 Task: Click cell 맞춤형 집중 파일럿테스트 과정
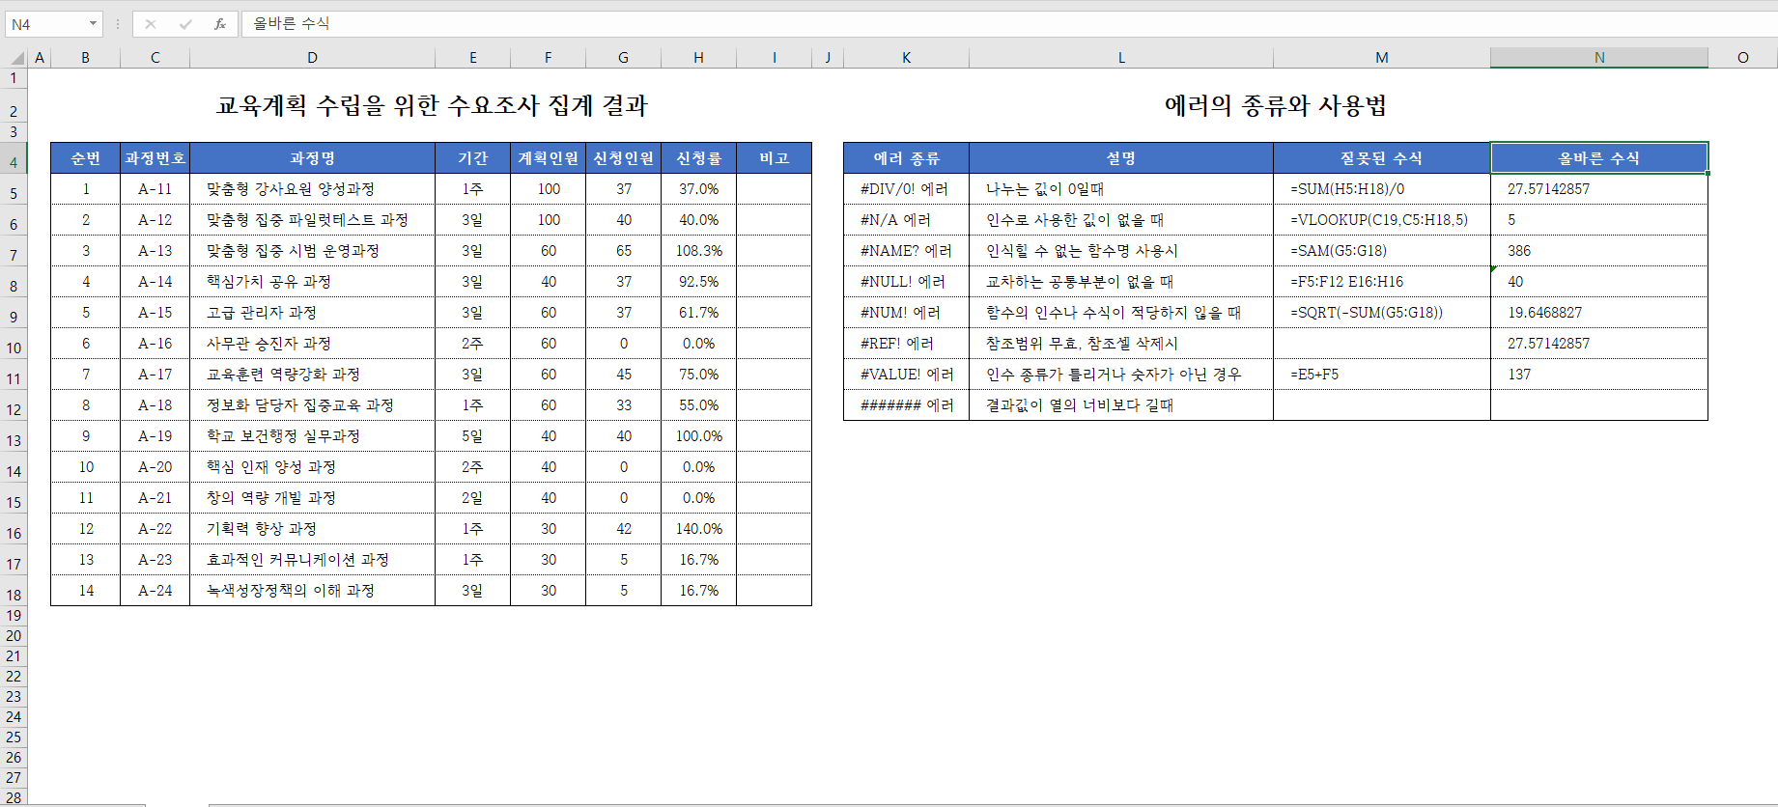click(x=312, y=220)
